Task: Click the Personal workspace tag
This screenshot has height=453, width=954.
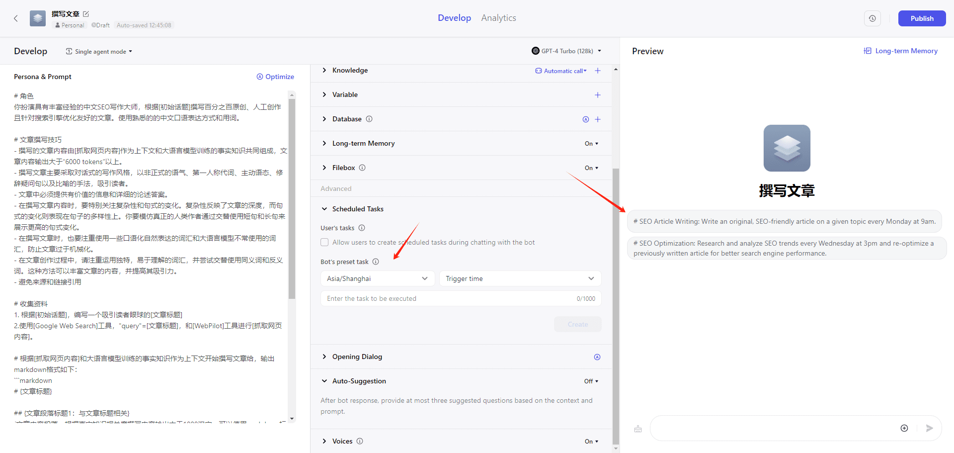Action: click(x=70, y=25)
